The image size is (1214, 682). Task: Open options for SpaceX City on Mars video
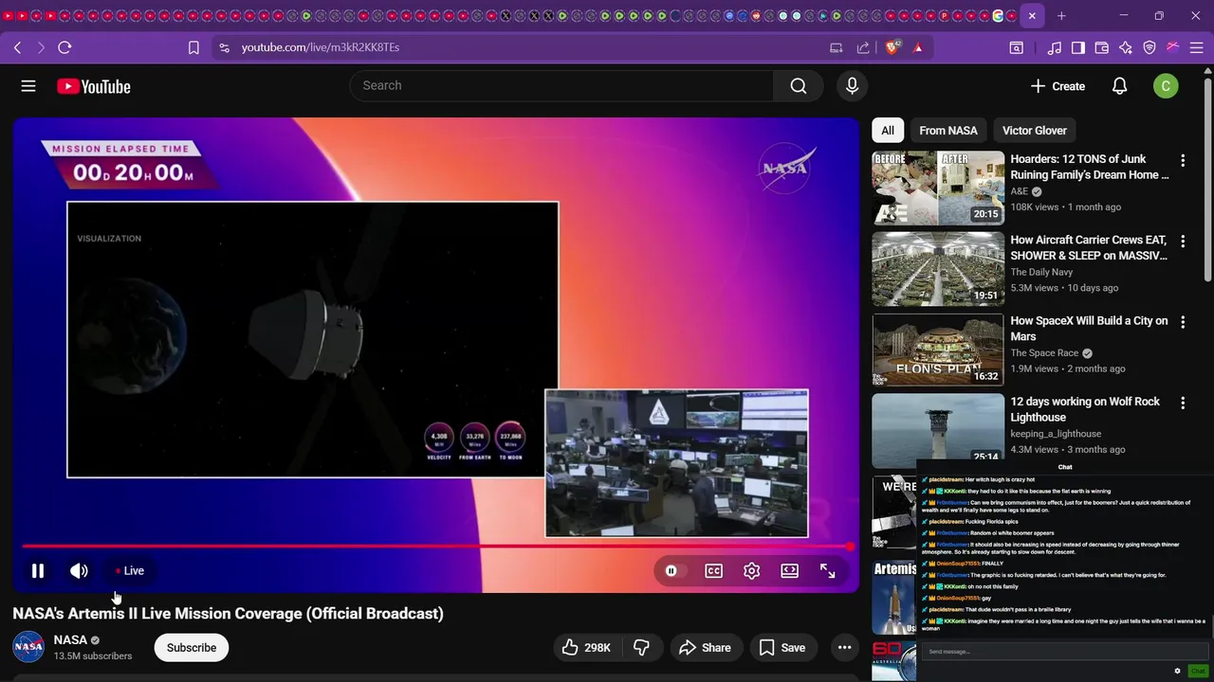[x=1183, y=322]
